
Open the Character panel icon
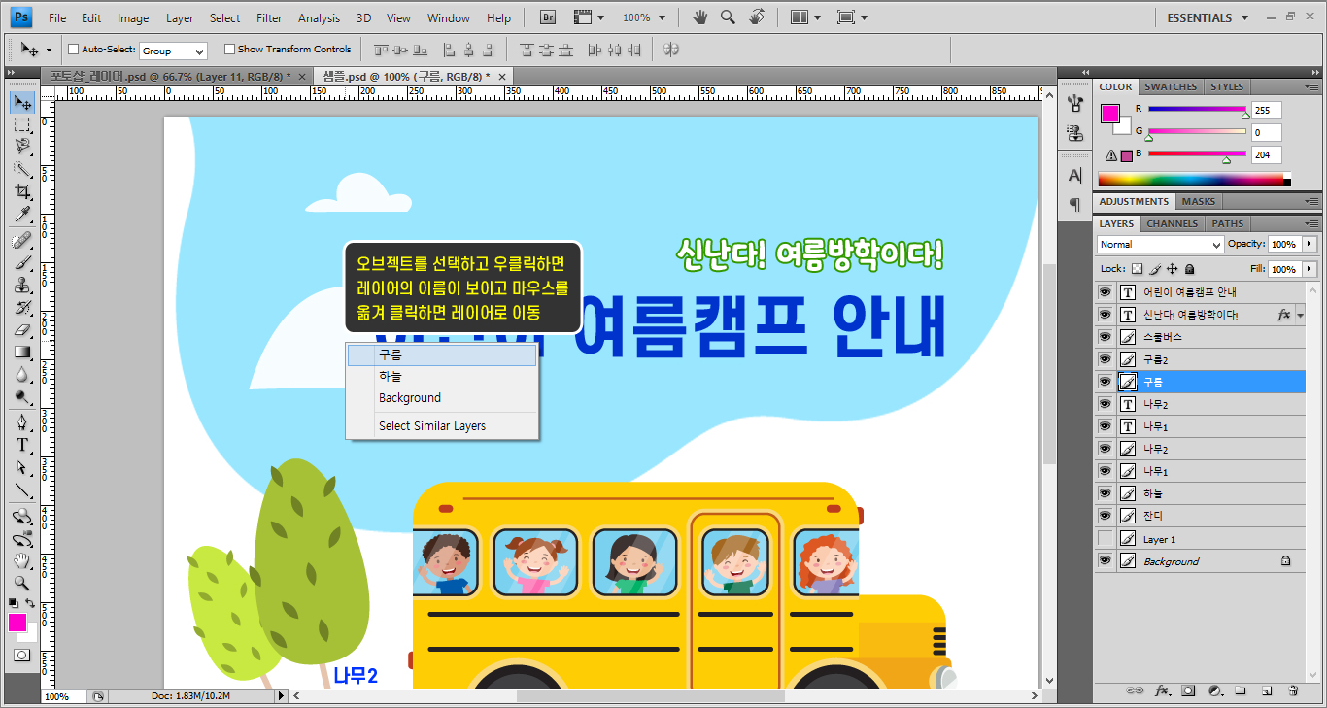[x=1074, y=176]
